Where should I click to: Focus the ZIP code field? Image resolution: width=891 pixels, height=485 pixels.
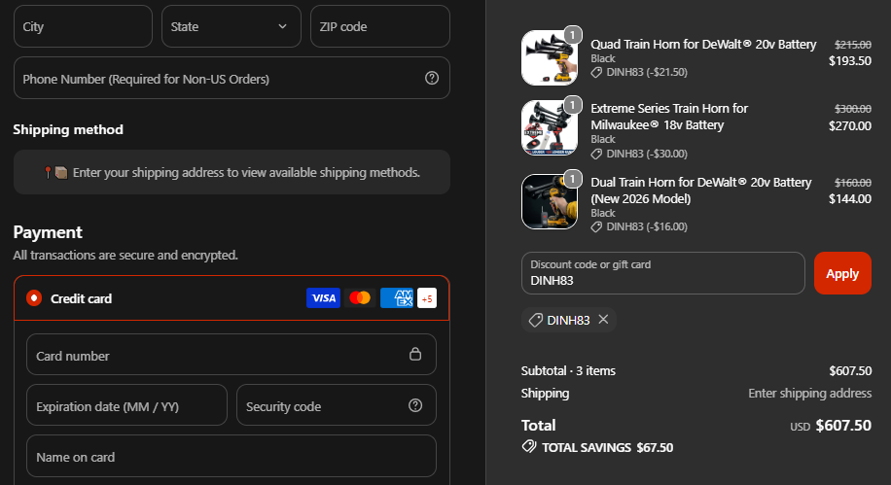(x=380, y=26)
